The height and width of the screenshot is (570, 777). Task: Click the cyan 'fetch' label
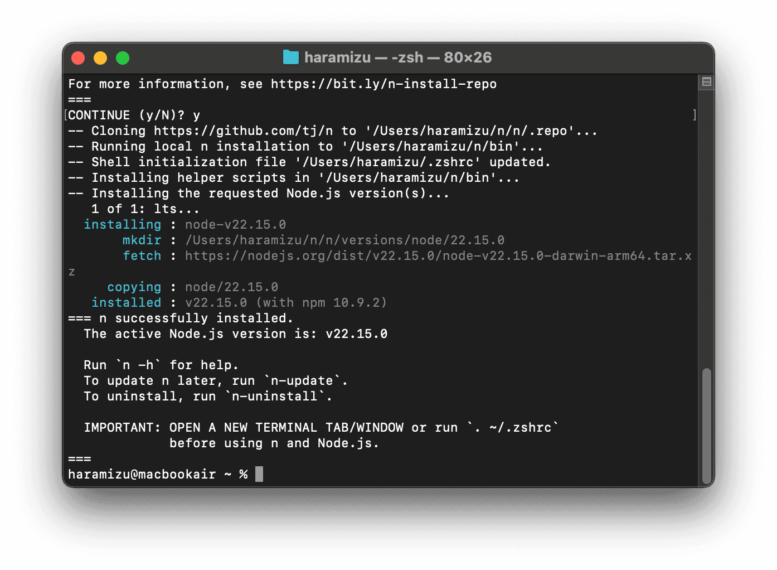(x=142, y=256)
